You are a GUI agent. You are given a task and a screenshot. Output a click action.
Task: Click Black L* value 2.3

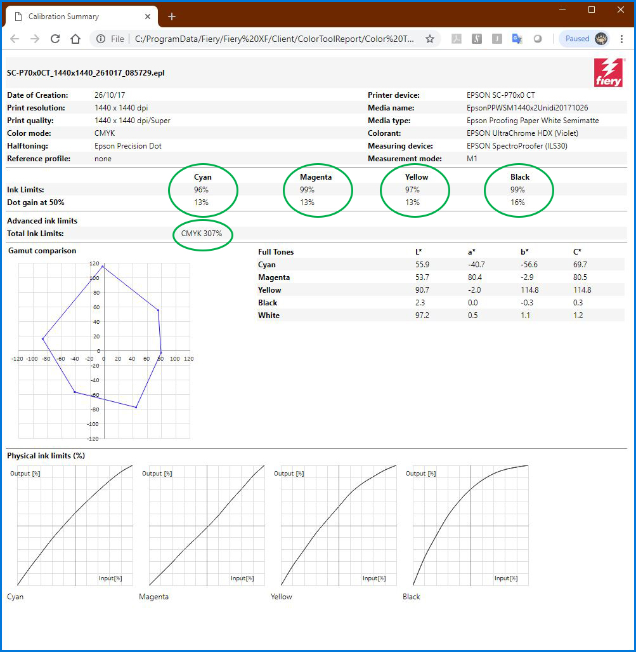(x=420, y=303)
